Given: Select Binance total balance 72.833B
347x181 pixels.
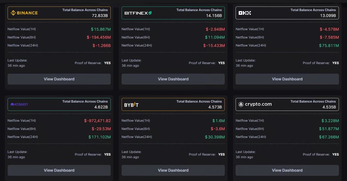Looking at the screenshot, I should tap(100, 16).
